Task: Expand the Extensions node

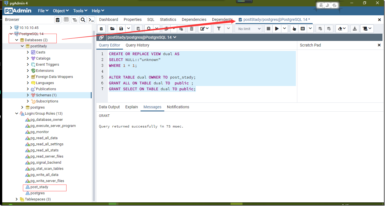Action: (x=28, y=70)
